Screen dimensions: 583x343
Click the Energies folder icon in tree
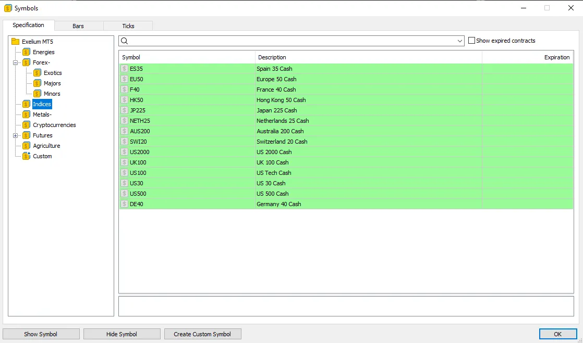click(x=26, y=52)
